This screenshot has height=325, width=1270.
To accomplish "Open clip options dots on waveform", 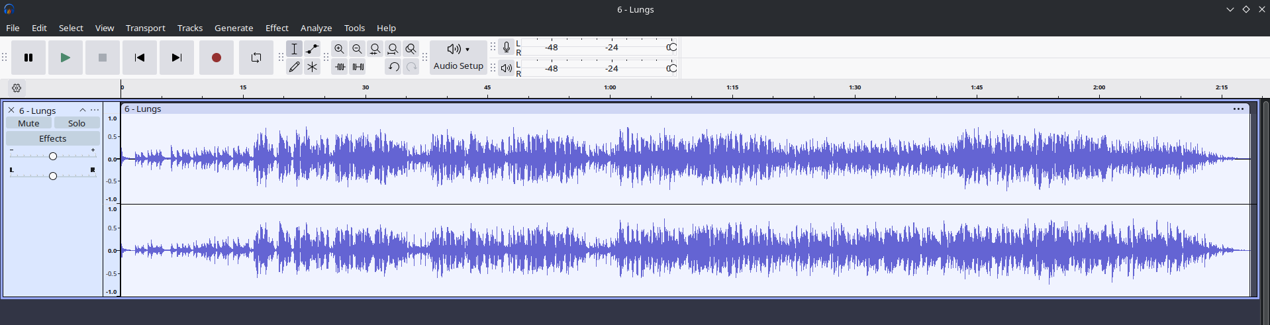I will tap(1238, 109).
